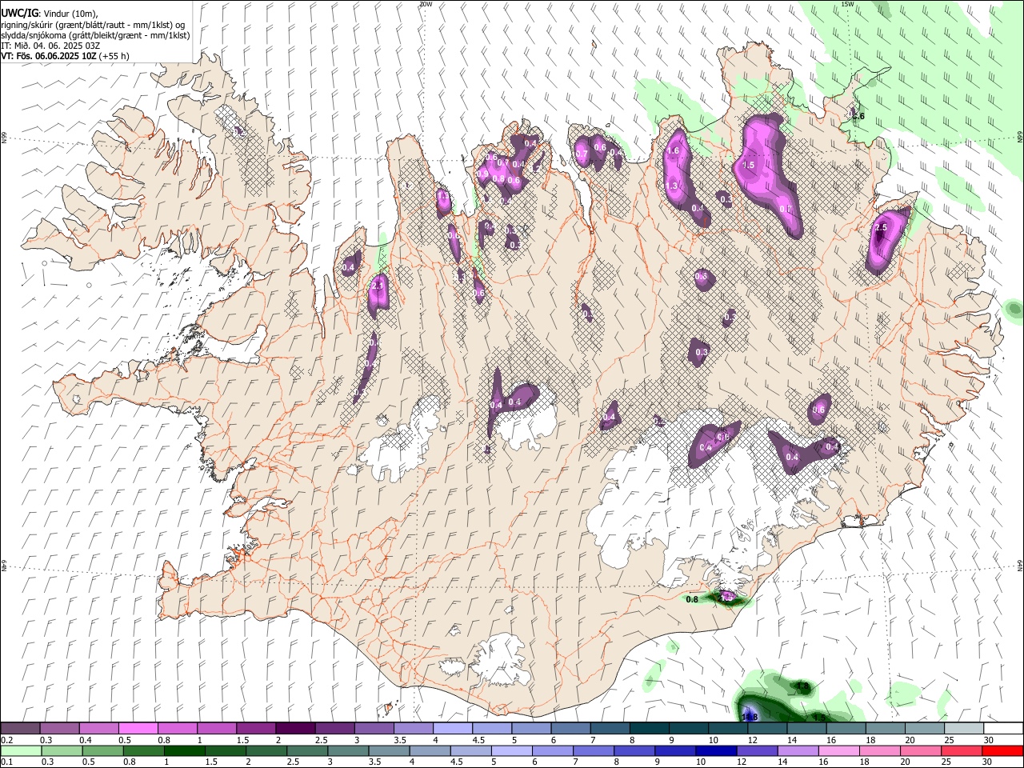Click the "VT: Fös. 06.06.2025 10Z (+55 h)" line
1024x768 pixels.
point(66,56)
